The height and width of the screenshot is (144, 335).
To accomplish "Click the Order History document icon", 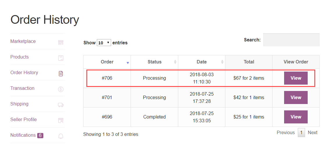I will tap(61, 74).
